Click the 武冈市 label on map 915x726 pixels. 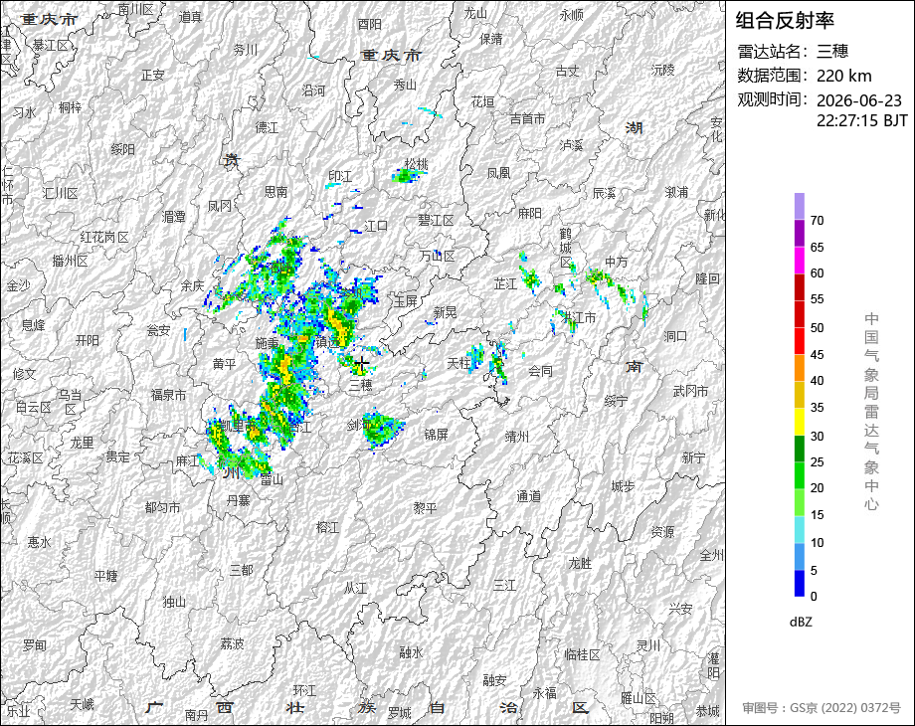(x=690, y=391)
